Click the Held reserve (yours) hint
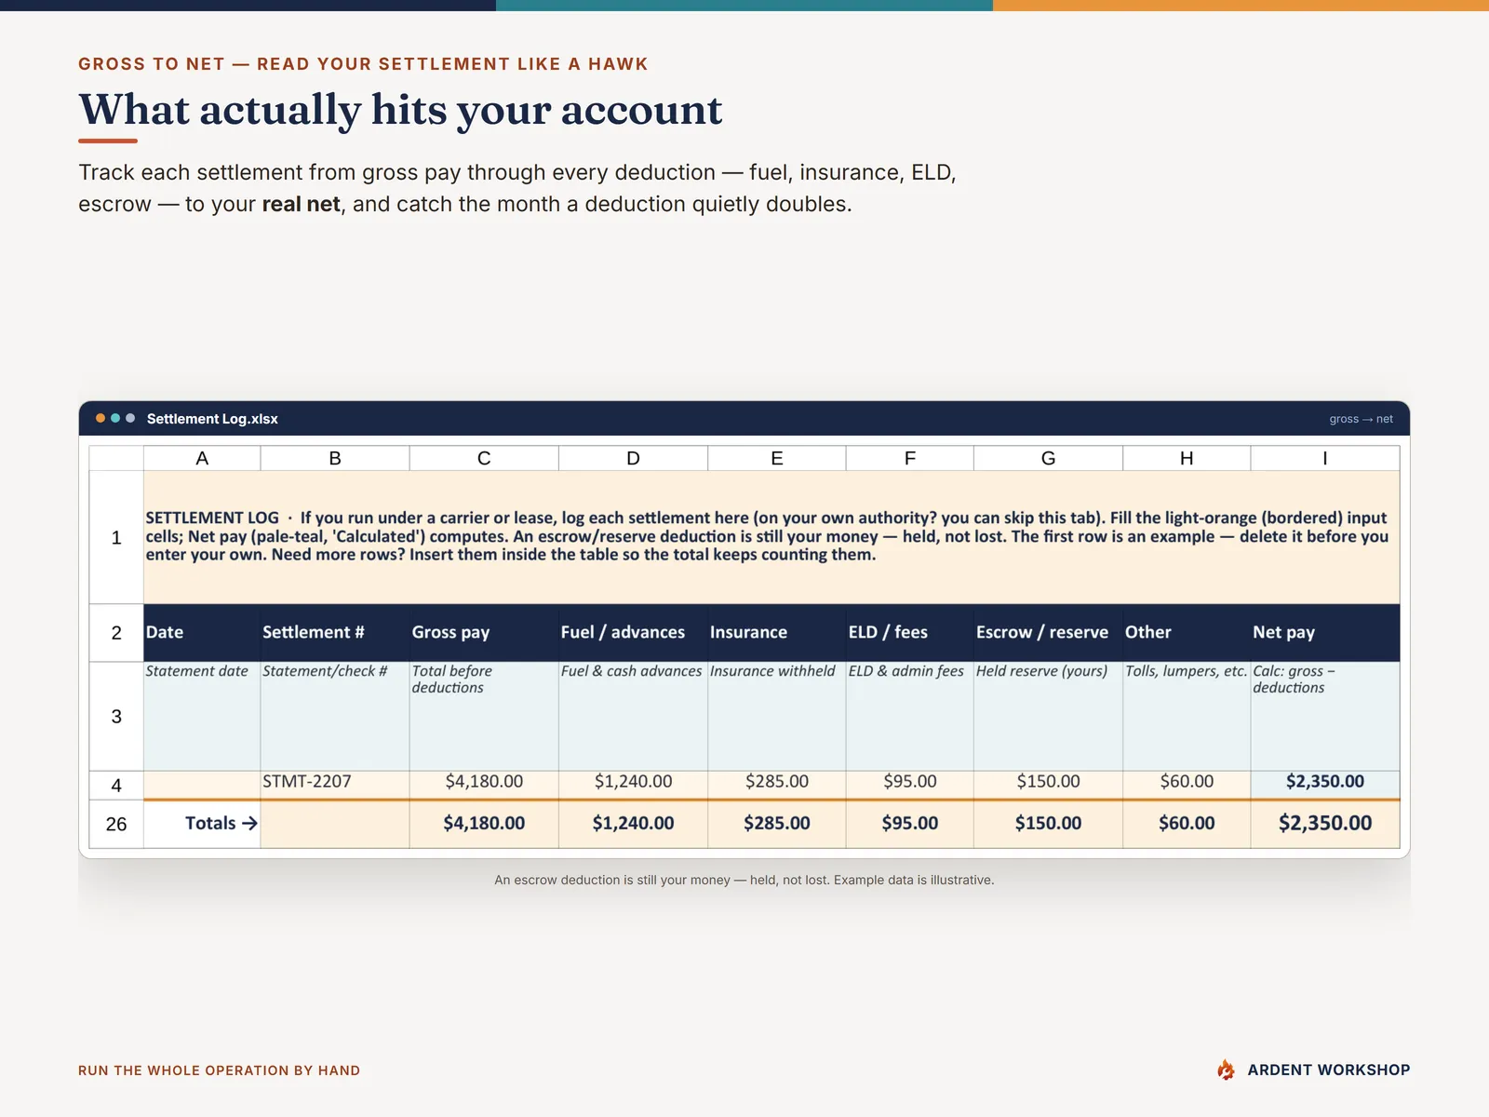Screen dimensions: 1489x1117 1048,716
